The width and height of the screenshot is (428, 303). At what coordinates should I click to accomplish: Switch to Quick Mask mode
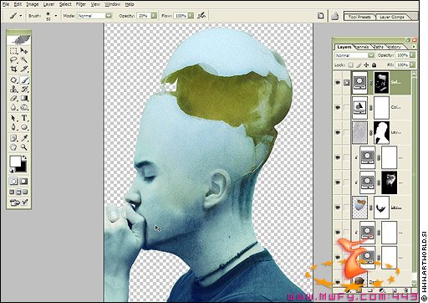24,182
